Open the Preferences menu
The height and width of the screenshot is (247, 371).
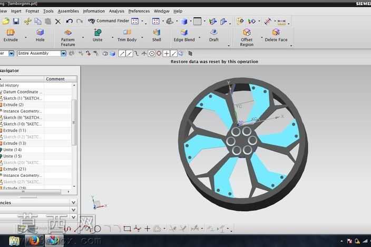(139, 11)
